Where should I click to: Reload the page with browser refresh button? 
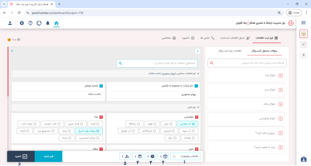click(19, 13)
